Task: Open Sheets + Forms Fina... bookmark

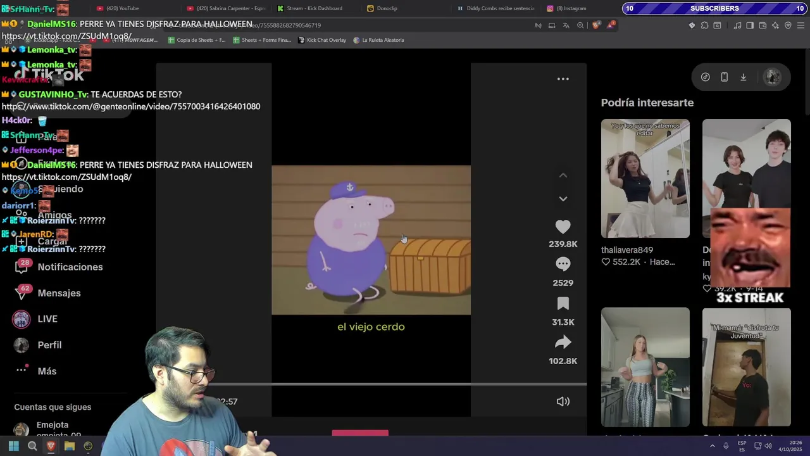Action: [262, 40]
